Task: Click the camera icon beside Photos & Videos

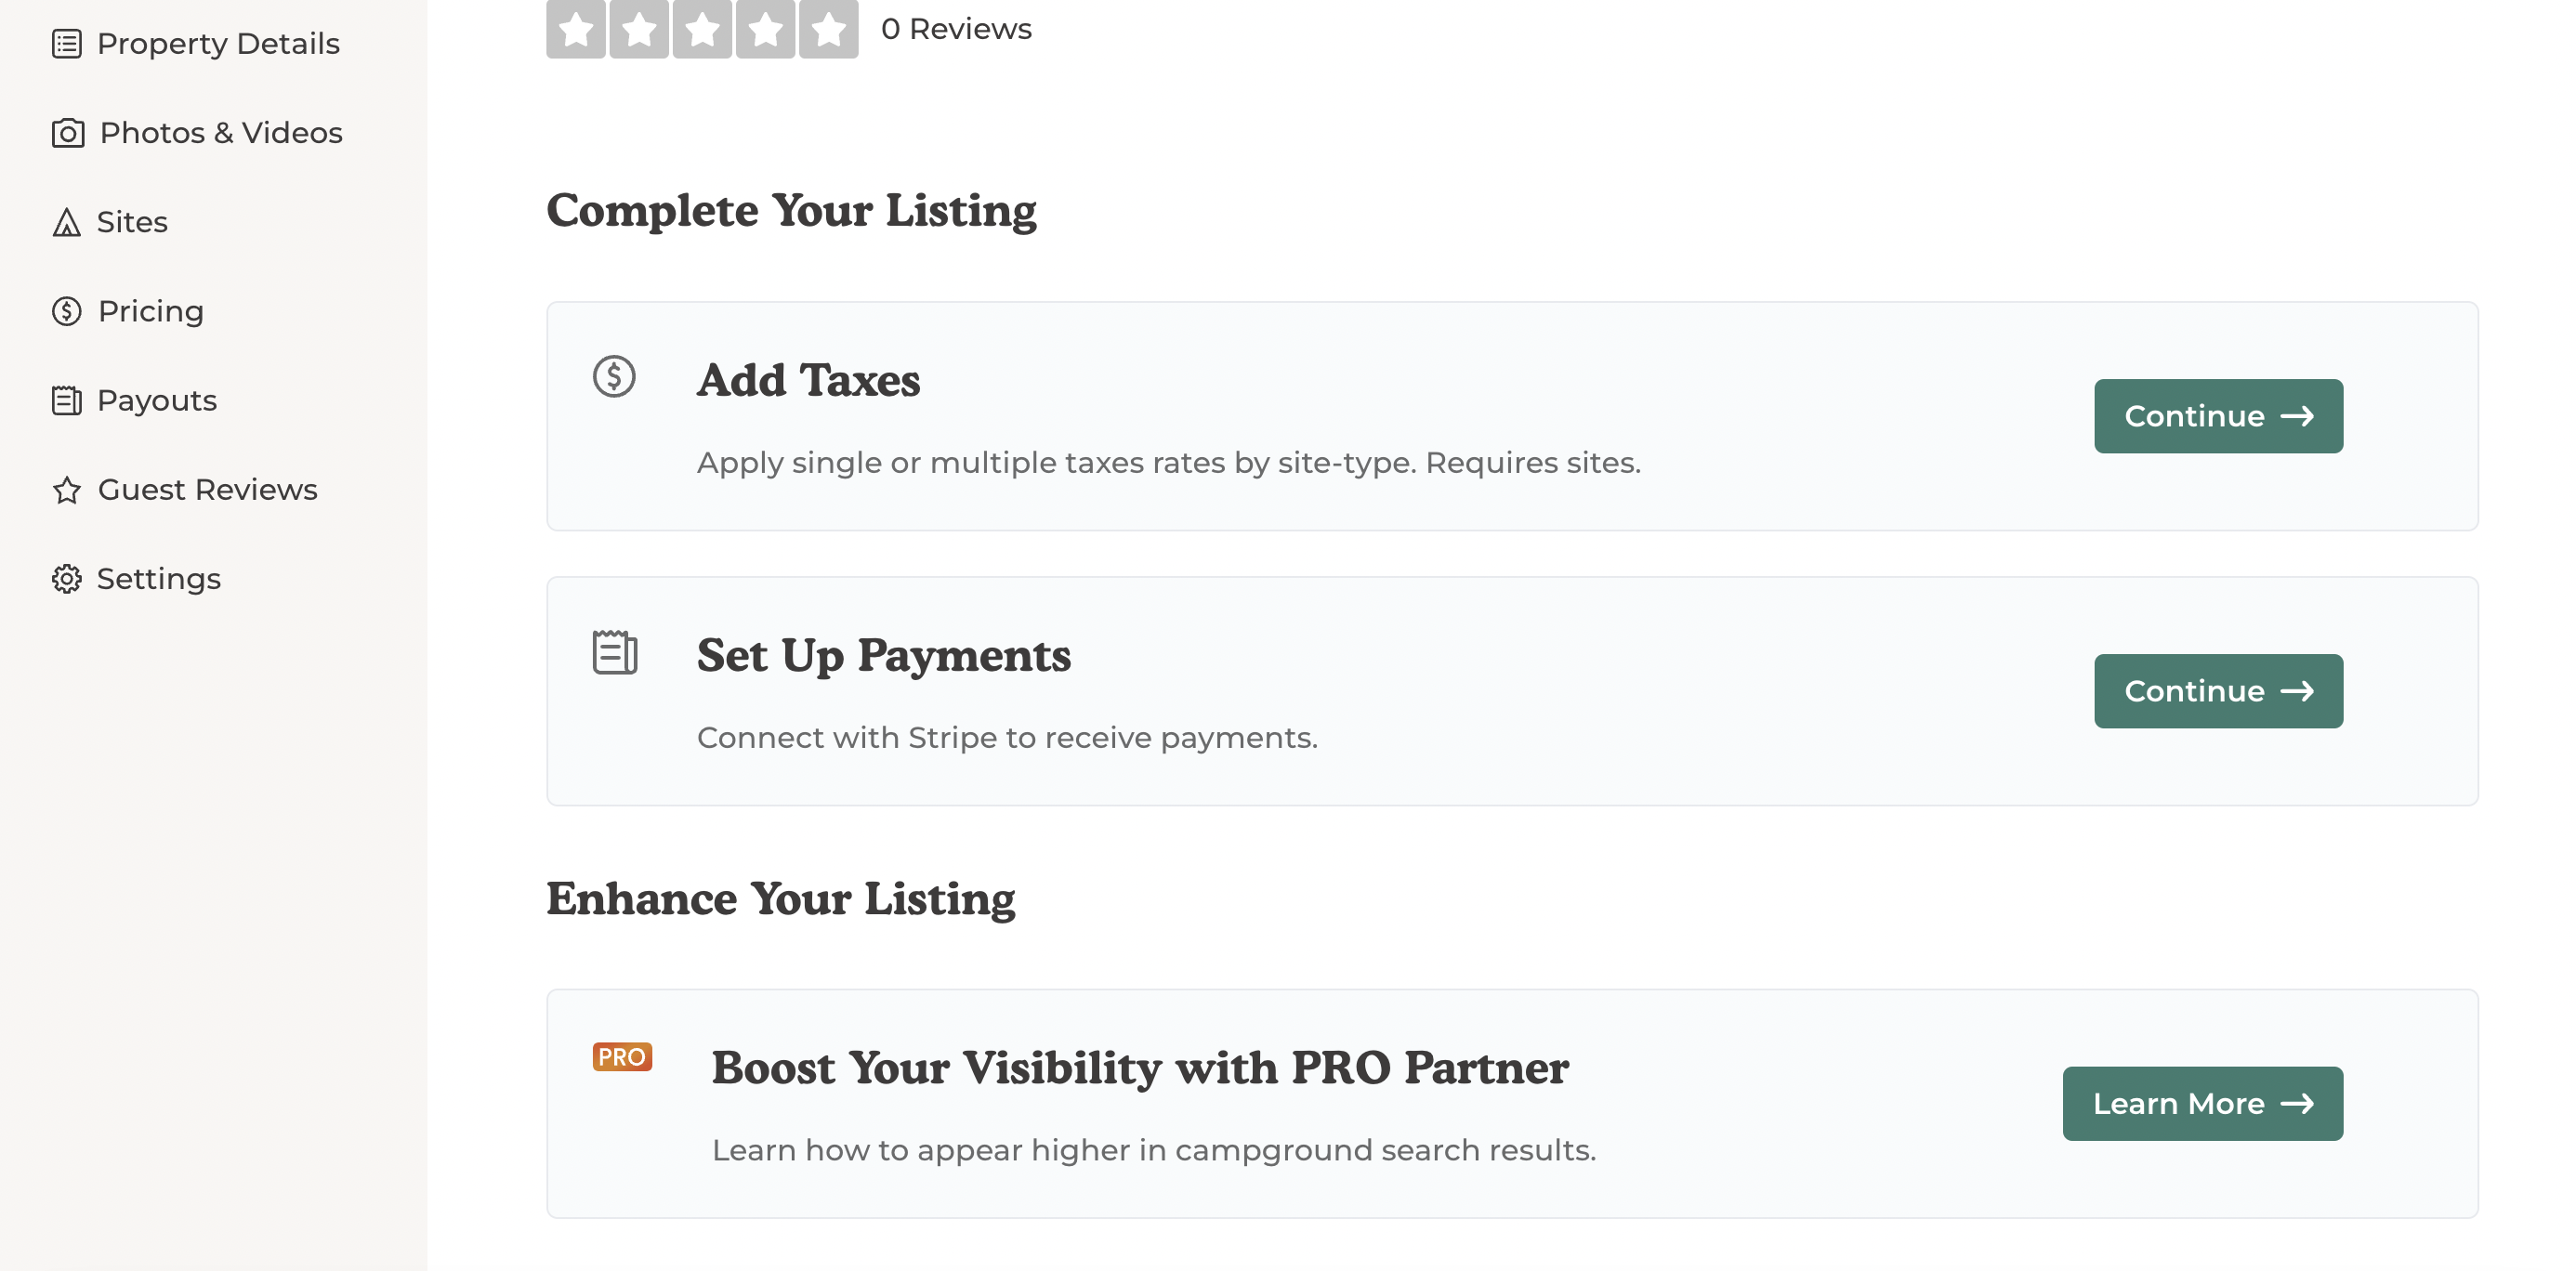Action: 67,133
